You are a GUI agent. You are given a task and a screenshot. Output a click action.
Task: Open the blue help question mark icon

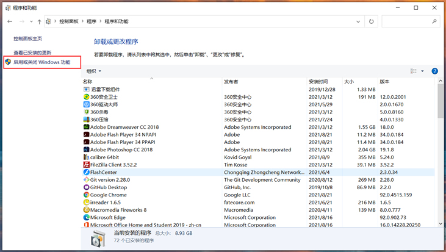coord(434,71)
